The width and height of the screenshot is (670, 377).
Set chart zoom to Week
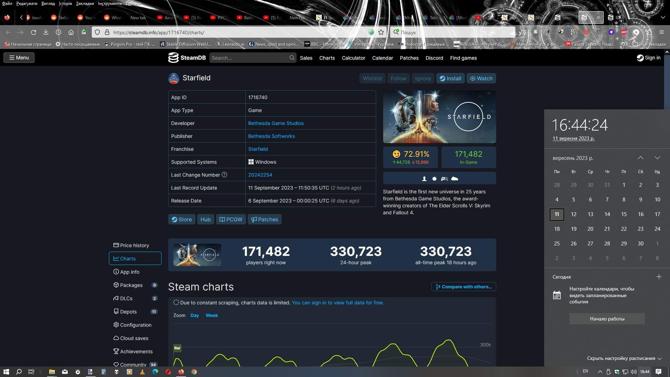pos(212,315)
